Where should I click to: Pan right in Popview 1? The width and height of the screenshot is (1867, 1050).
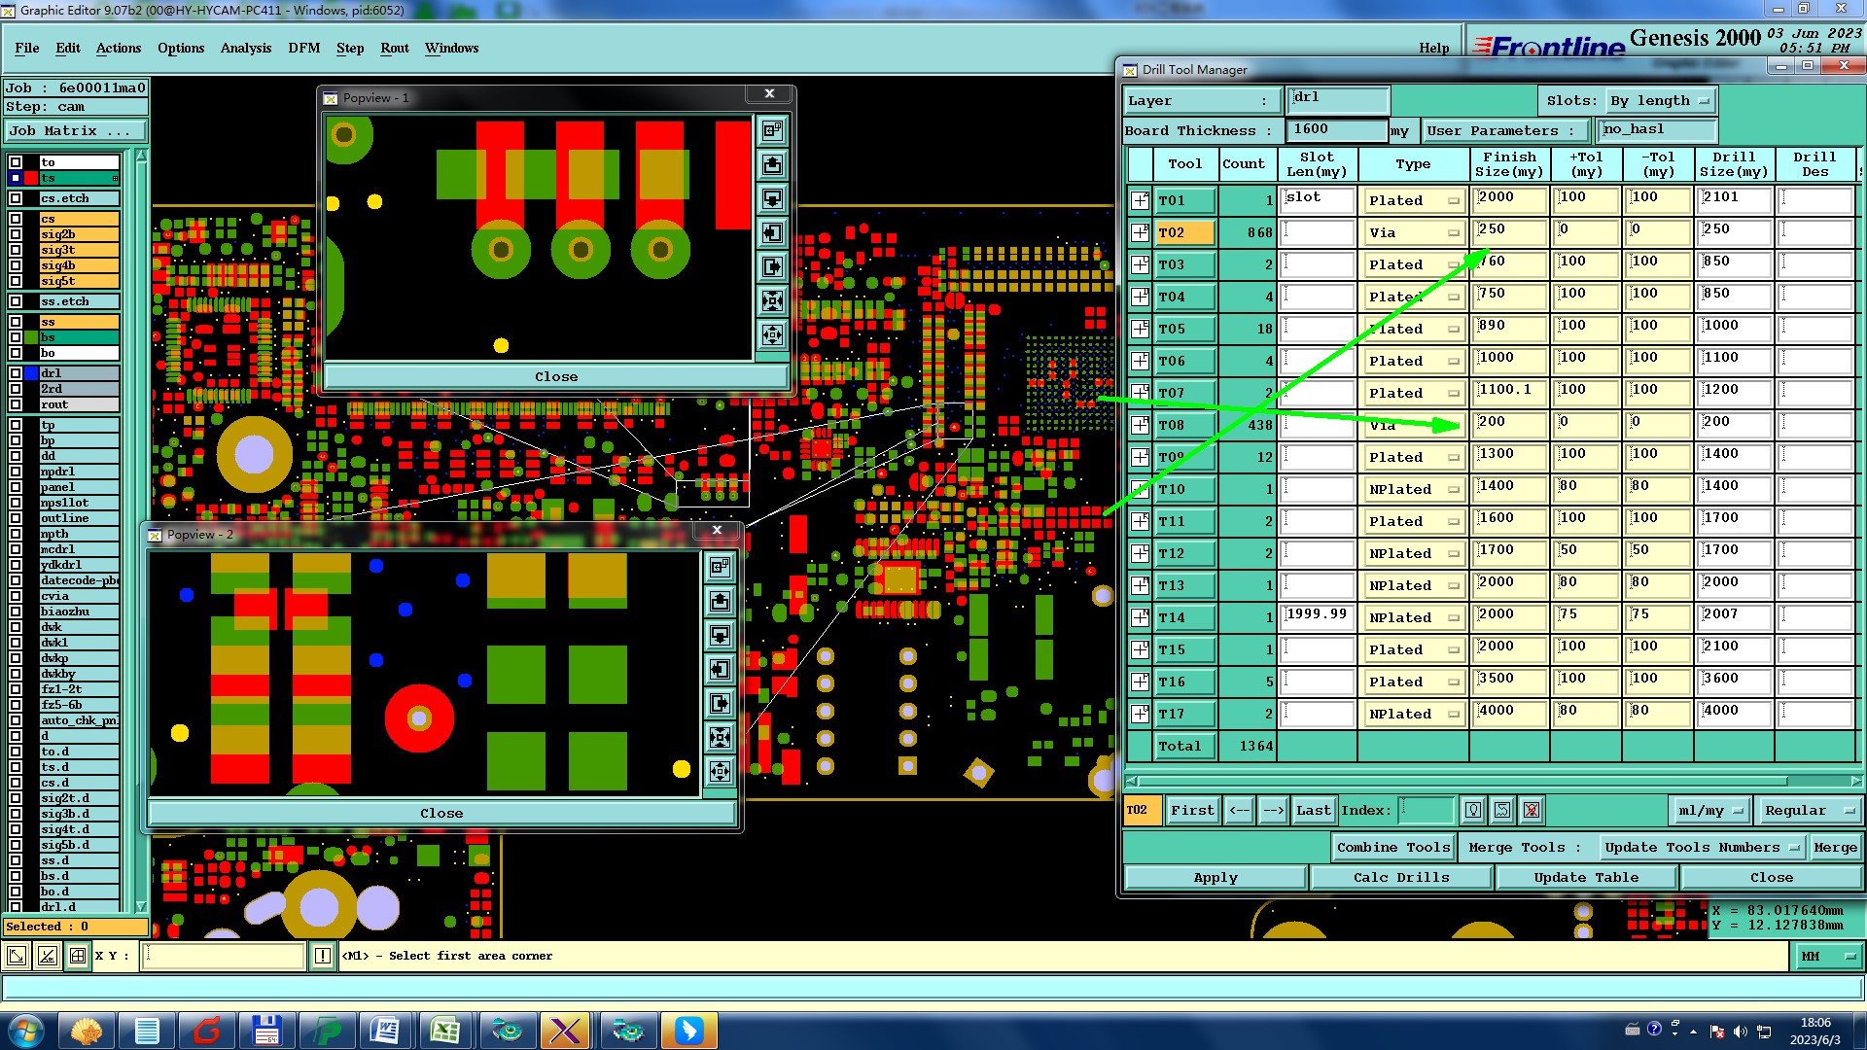point(772,267)
